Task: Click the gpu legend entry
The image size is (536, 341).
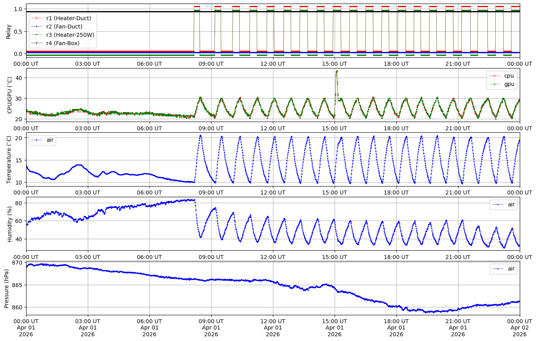Action: [509, 84]
